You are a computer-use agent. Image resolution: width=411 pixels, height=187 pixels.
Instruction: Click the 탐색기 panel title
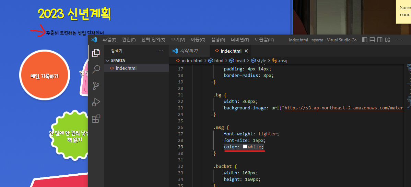click(x=117, y=51)
